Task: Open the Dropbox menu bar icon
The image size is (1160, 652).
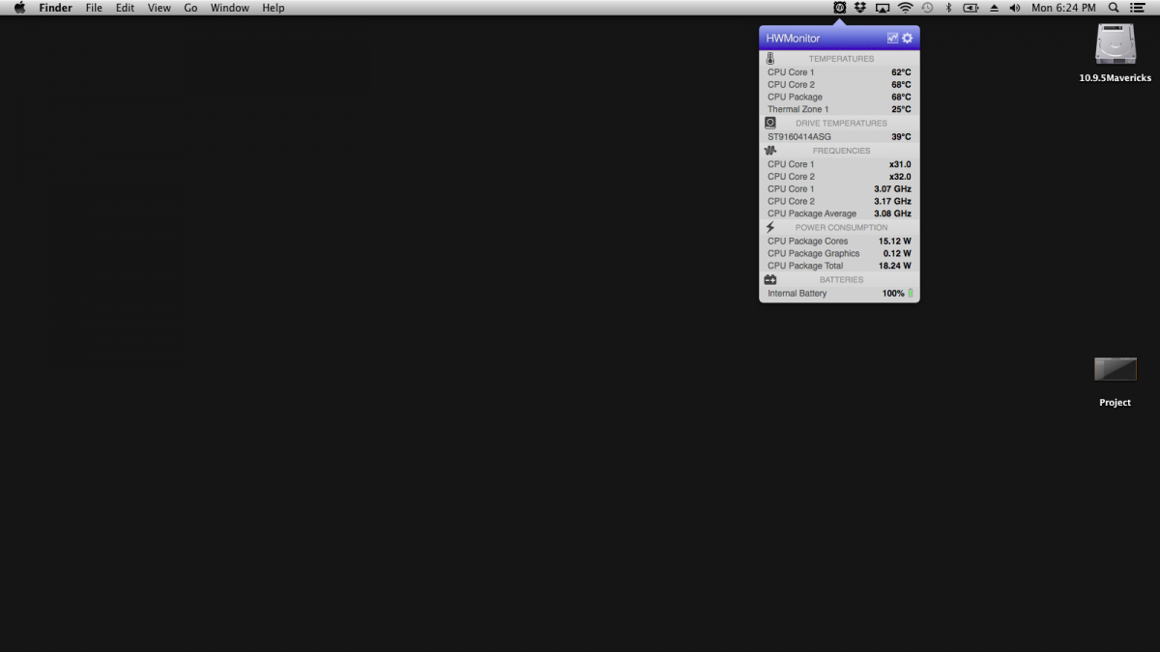Action: pyautogui.click(x=860, y=8)
